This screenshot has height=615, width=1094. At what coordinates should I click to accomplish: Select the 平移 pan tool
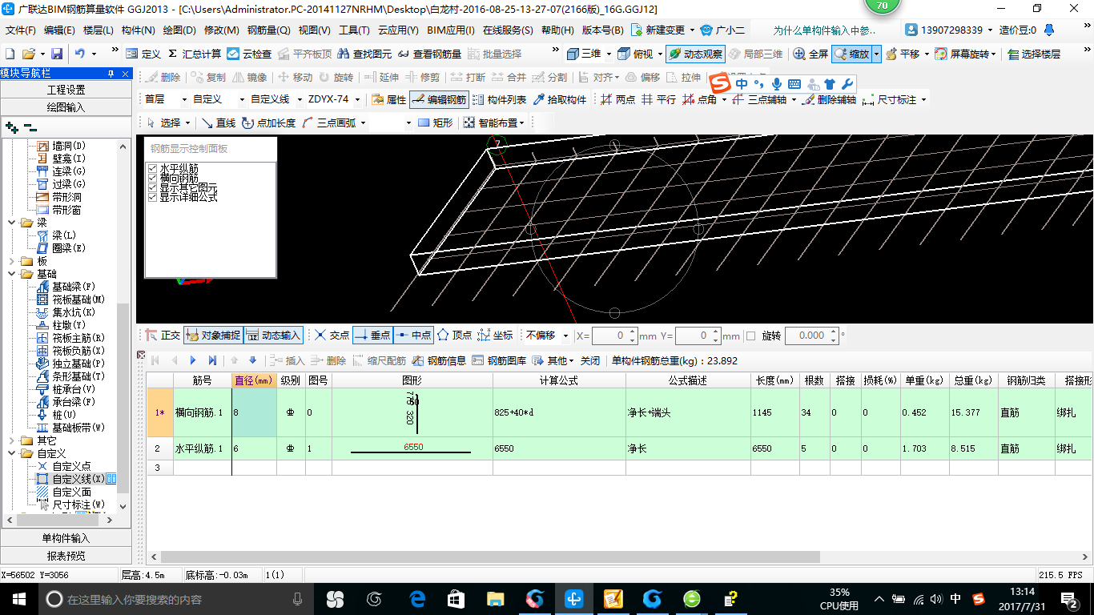pos(903,54)
